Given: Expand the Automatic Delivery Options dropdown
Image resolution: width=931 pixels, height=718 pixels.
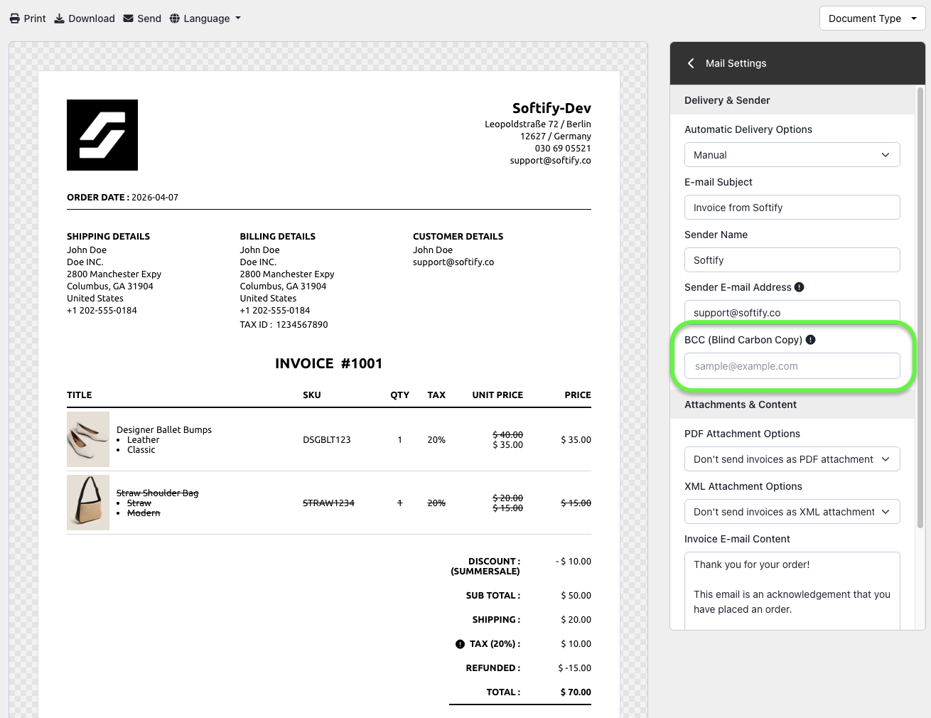Looking at the screenshot, I should (792, 155).
